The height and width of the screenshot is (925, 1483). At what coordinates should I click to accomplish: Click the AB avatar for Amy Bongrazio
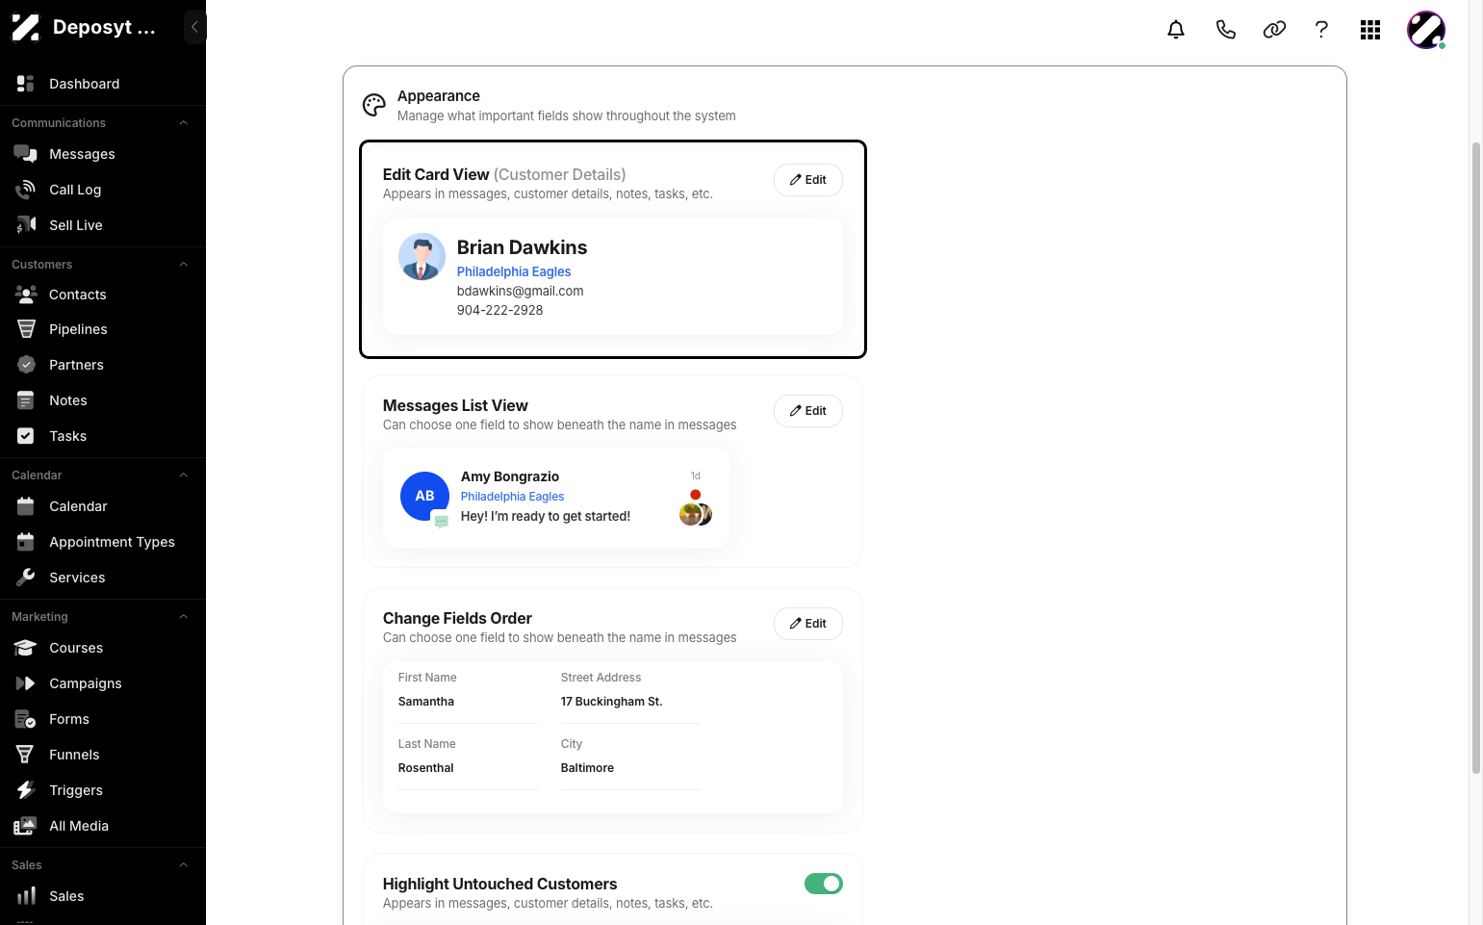(424, 496)
